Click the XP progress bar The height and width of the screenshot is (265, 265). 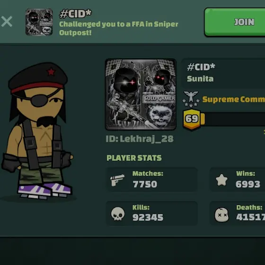click(x=232, y=119)
